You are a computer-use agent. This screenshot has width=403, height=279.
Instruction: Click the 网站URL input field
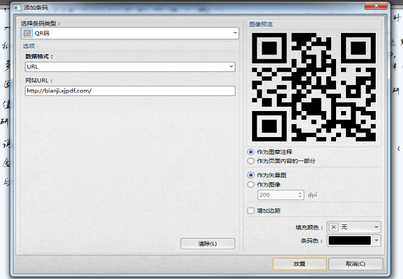point(130,91)
